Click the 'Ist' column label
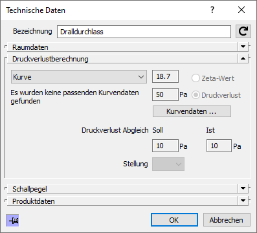257x233 pixels. pyautogui.click(x=210, y=130)
